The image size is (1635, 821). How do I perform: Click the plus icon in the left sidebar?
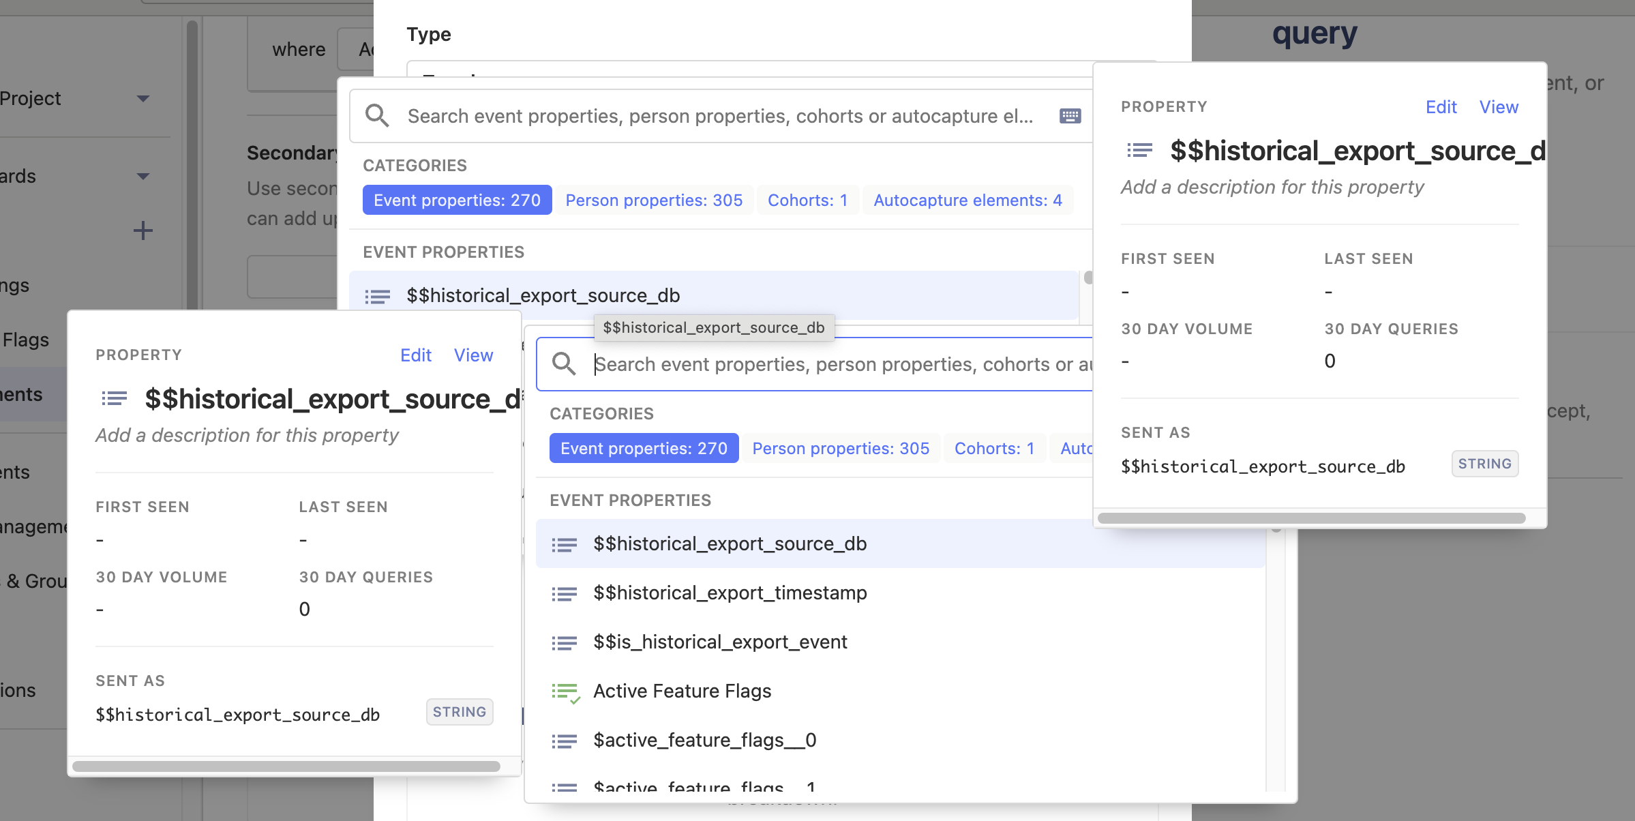click(x=143, y=230)
